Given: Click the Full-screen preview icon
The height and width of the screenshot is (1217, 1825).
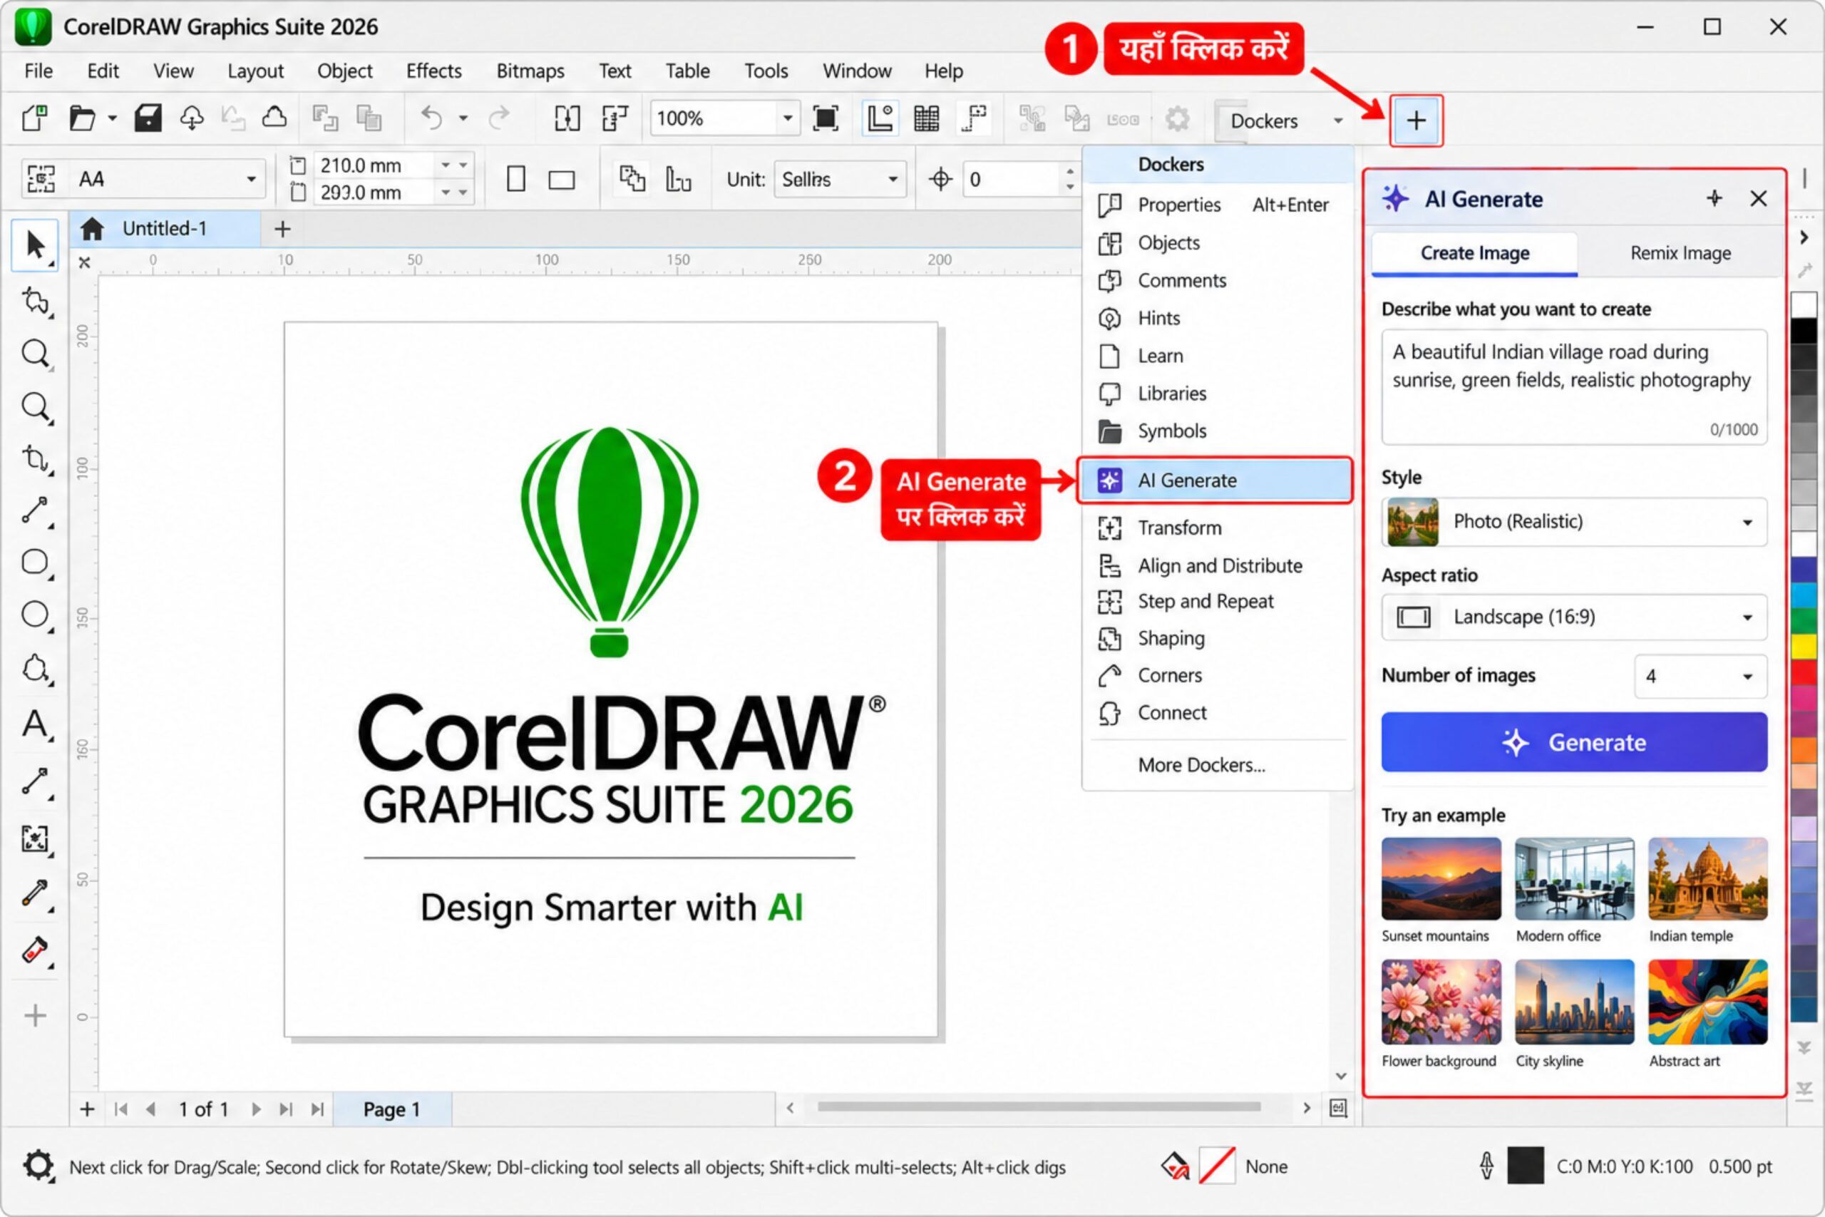Looking at the screenshot, I should [826, 119].
